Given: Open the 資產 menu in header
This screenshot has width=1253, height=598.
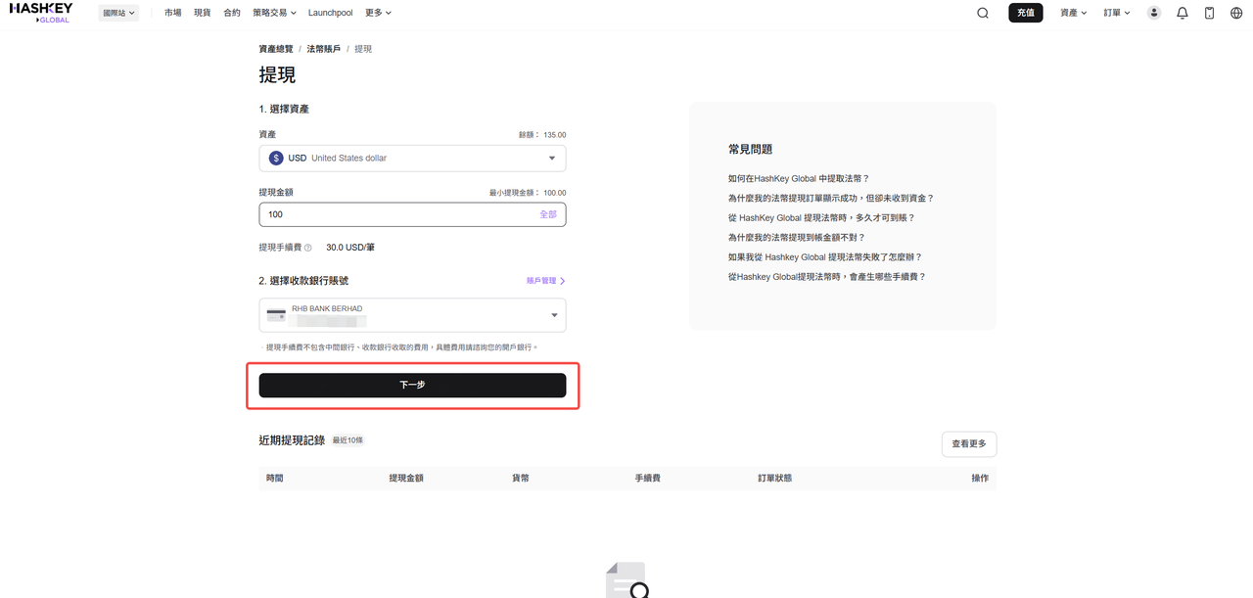Looking at the screenshot, I should 1073,13.
